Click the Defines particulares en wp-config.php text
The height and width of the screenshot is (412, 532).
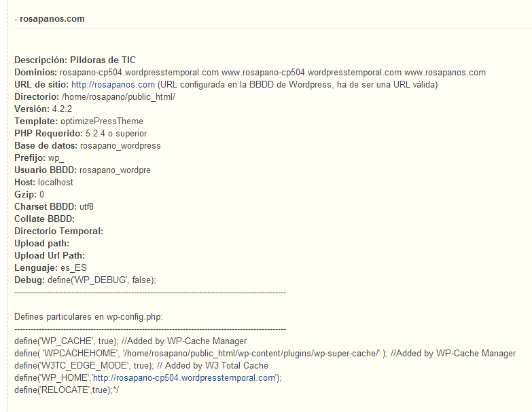tap(88, 316)
